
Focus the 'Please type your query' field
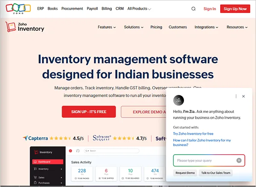(209, 161)
